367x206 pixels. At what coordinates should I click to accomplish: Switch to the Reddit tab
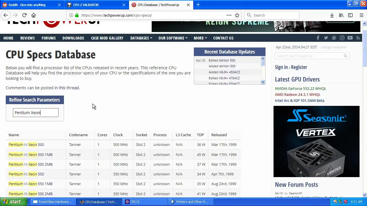[32, 5]
